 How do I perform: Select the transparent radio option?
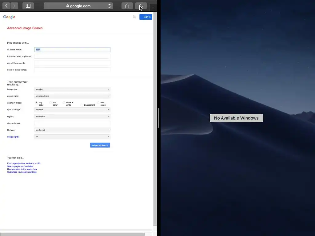coord(82,105)
